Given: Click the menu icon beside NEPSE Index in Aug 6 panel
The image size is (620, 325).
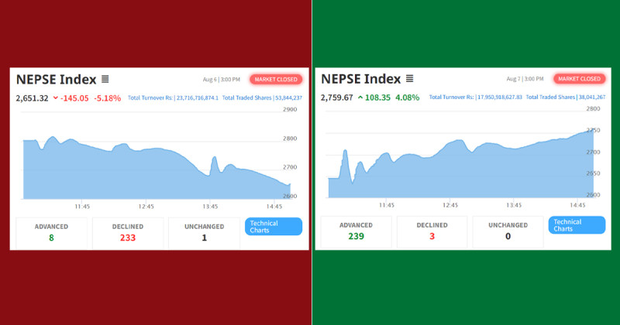Looking at the screenshot, I should (x=105, y=79).
